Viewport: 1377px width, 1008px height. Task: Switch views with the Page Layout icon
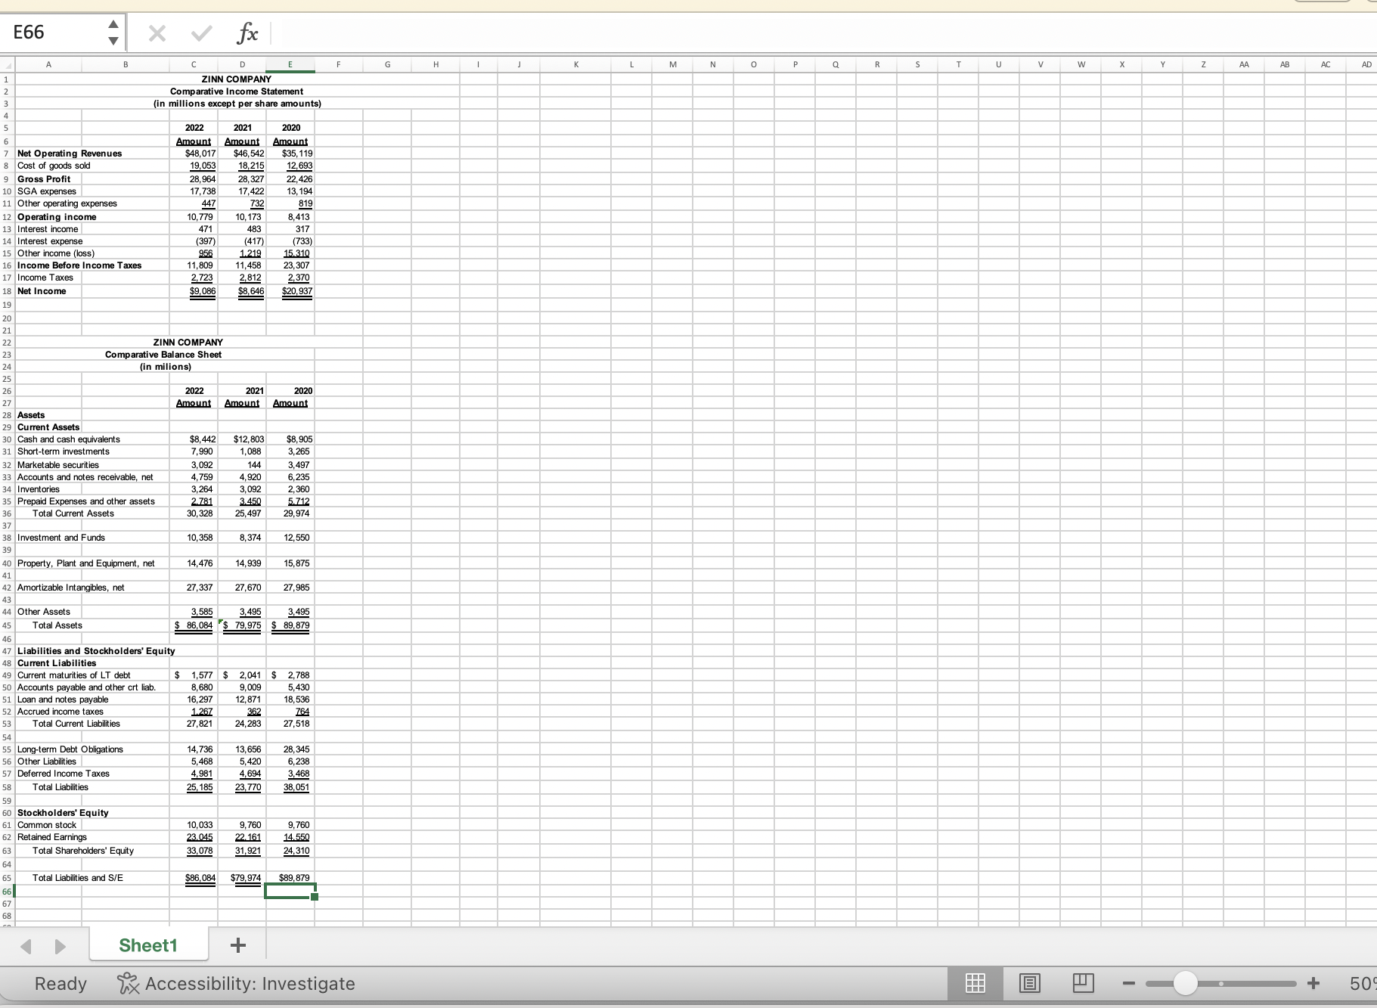[1031, 983]
